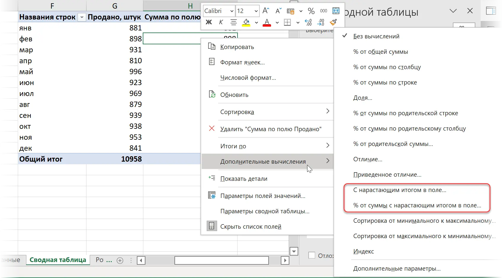Open the accounting number format icon
The width and height of the screenshot is (502, 278).
point(291,11)
